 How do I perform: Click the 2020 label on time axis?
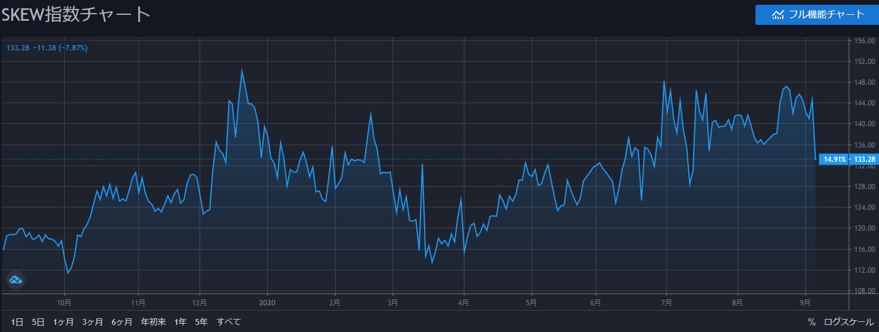pyautogui.click(x=268, y=301)
